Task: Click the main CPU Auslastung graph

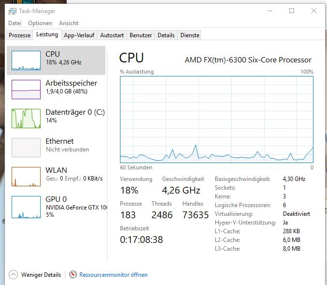Action: [217, 120]
